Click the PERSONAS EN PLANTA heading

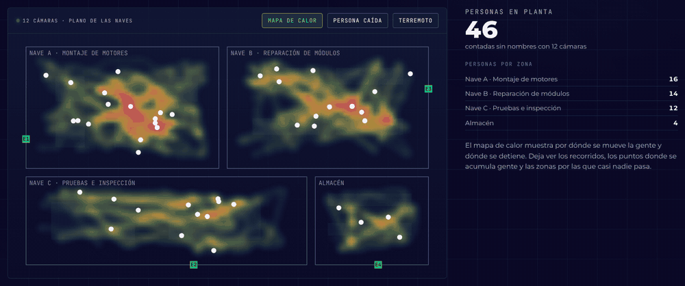[x=508, y=12]
